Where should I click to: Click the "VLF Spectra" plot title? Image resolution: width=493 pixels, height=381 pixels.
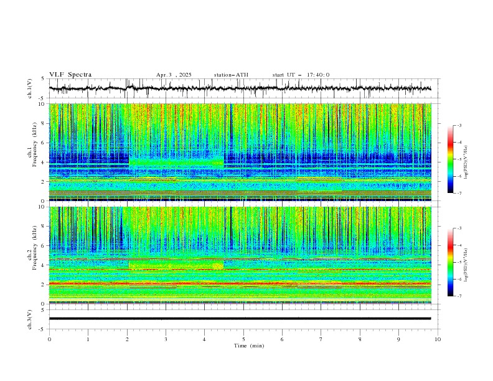pyautogui.click(x=70, y=75)
